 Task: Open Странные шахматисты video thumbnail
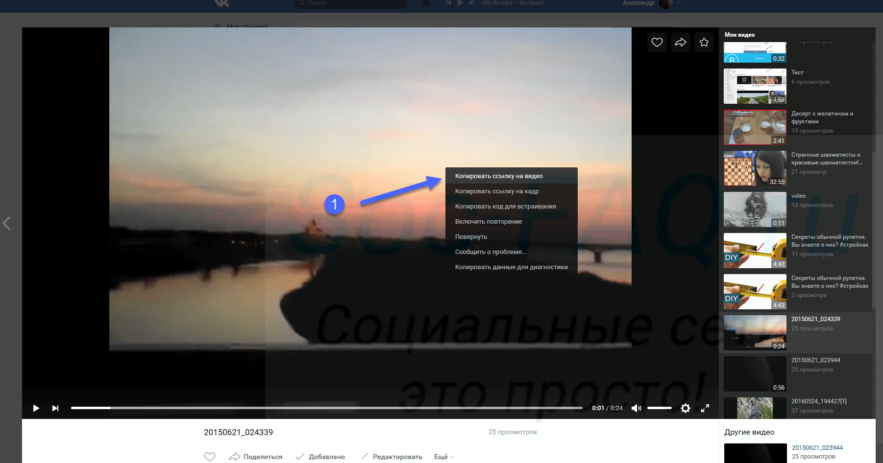(755, 168)
